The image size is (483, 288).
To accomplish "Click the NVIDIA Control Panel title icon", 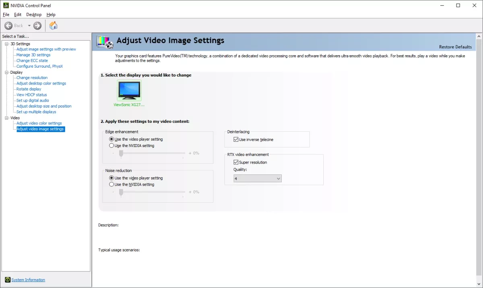I will [5, 5].
